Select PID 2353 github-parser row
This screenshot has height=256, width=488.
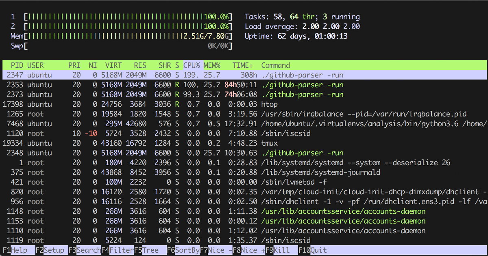(244, 85)
